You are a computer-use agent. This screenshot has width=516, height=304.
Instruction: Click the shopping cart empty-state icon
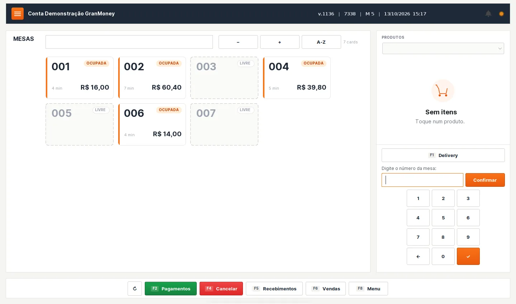point(443,91)
